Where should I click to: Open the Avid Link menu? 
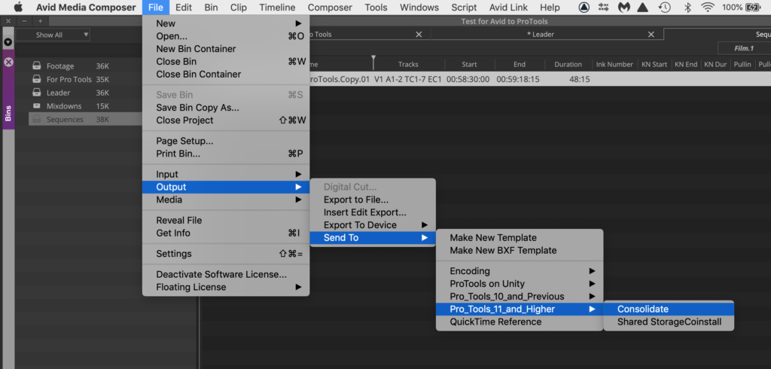coord(508,8)
